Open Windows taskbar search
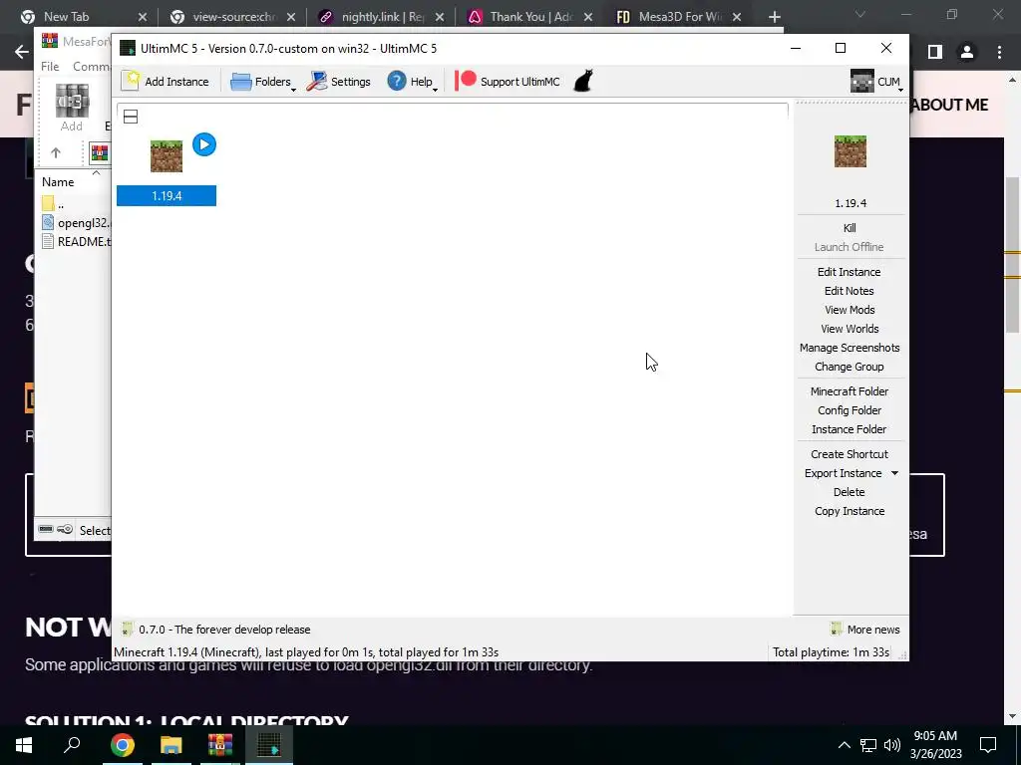Viewport: 1021px width, 765px height. coord(72,745)
